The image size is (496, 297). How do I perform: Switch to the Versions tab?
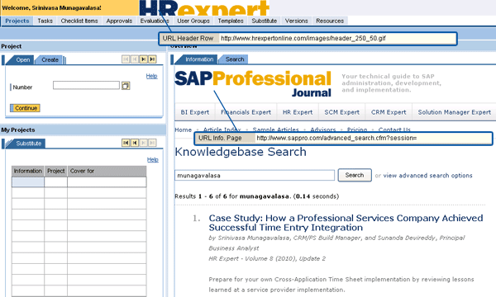click(297, 21)
